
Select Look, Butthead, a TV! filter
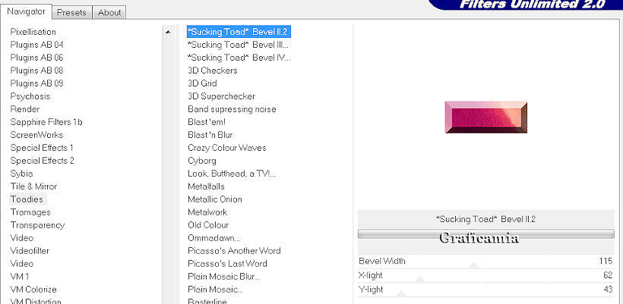click(x=232, y=173)
